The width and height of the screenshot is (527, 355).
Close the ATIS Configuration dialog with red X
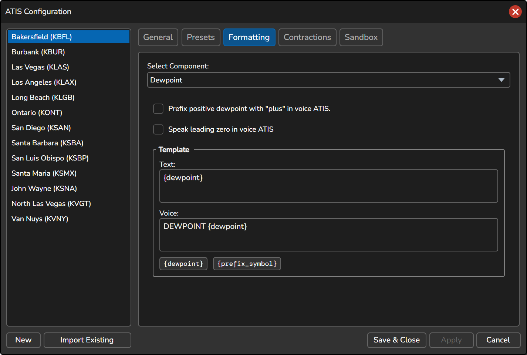coord(515,12)
